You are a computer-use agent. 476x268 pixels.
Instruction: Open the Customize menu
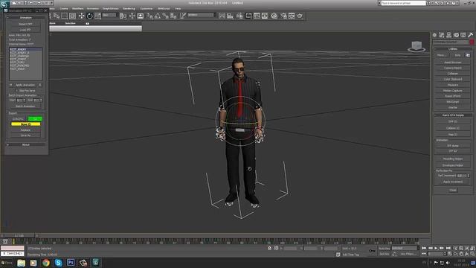coord(147,8)
